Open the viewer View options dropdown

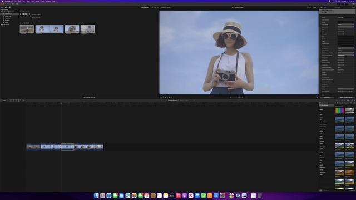point(315,7)
